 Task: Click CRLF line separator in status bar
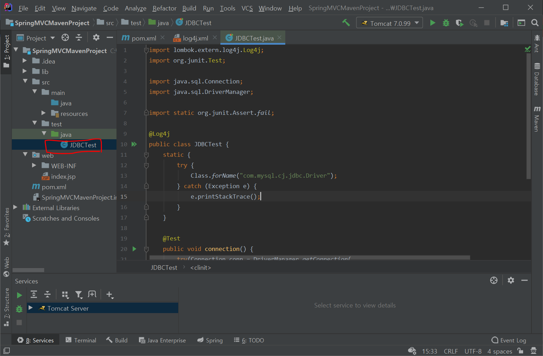click(451, 351)
